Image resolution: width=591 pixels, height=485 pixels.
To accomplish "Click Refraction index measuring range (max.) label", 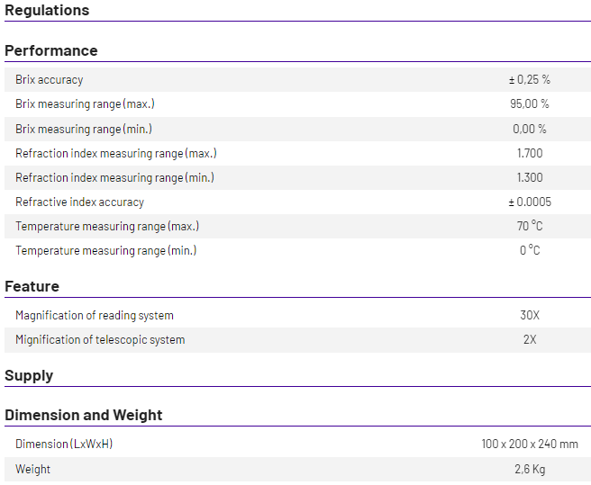I will 116,154.
